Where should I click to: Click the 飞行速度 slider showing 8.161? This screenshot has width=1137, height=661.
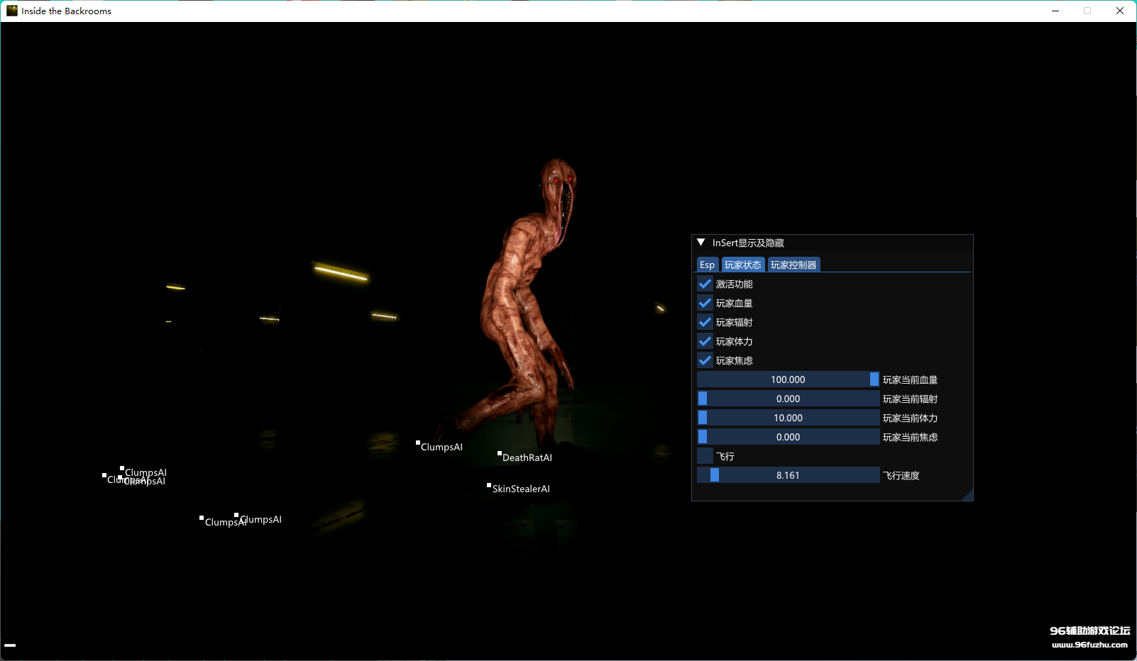(788, 475)
